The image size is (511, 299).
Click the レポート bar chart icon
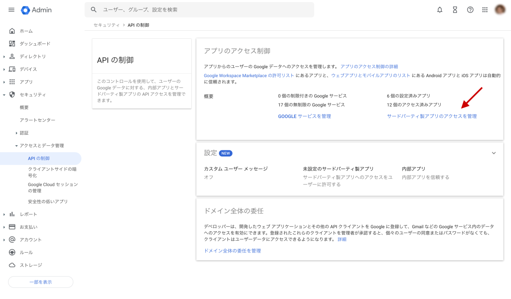tap(12, 214)
